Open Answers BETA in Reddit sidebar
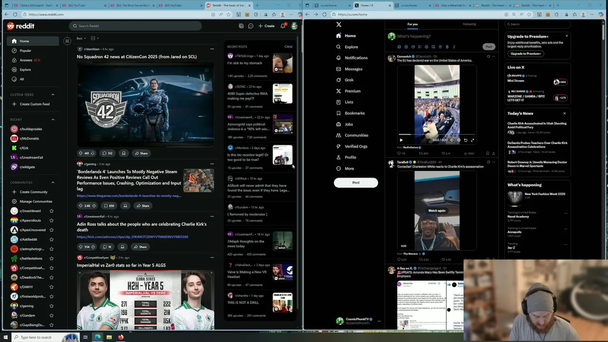 [x=33, y=60]
